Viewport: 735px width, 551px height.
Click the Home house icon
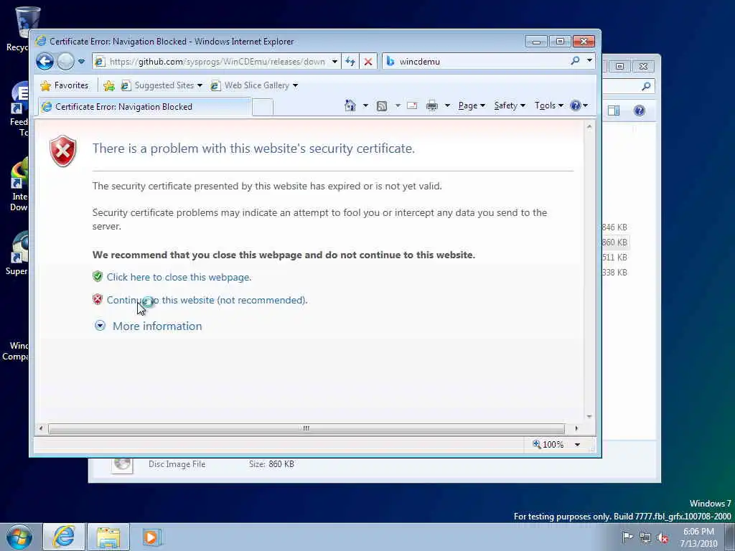tap(350, 106)
